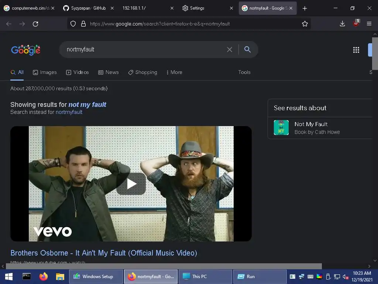The width and height of the screenshot is (378, 284).
Task: Play the Brothers Osborne video
Action: click(131, 184)
